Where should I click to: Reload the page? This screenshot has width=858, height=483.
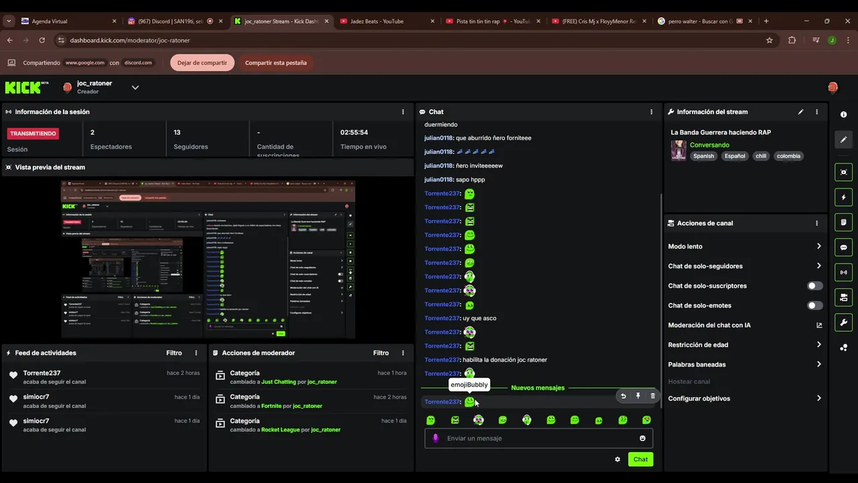(42, 40)
